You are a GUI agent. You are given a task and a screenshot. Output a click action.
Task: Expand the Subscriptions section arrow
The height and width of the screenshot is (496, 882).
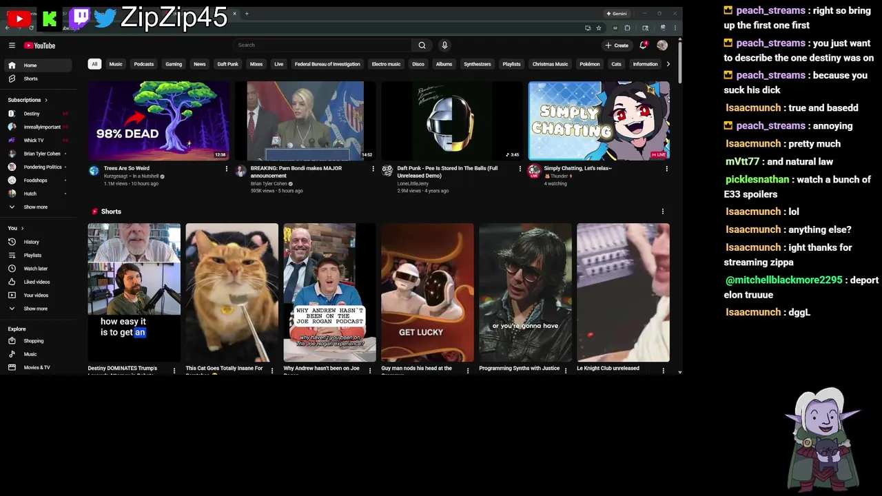46,100
